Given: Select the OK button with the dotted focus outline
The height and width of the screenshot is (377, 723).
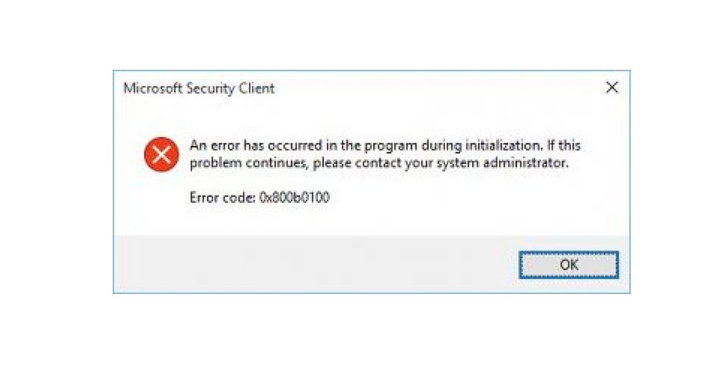Looking at the screenshot, I should click(x=569, y=264).
